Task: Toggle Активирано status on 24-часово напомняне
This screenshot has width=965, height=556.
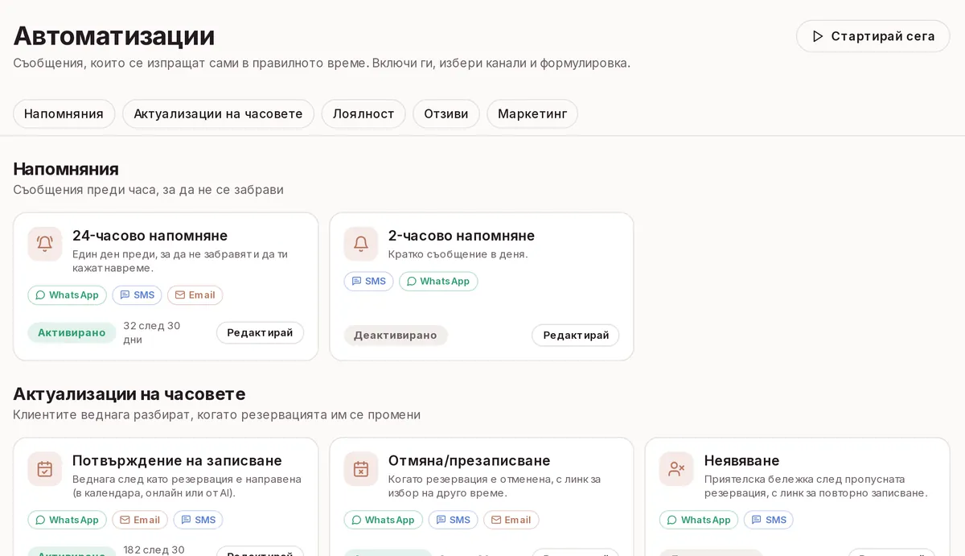Action: (72, 333)
